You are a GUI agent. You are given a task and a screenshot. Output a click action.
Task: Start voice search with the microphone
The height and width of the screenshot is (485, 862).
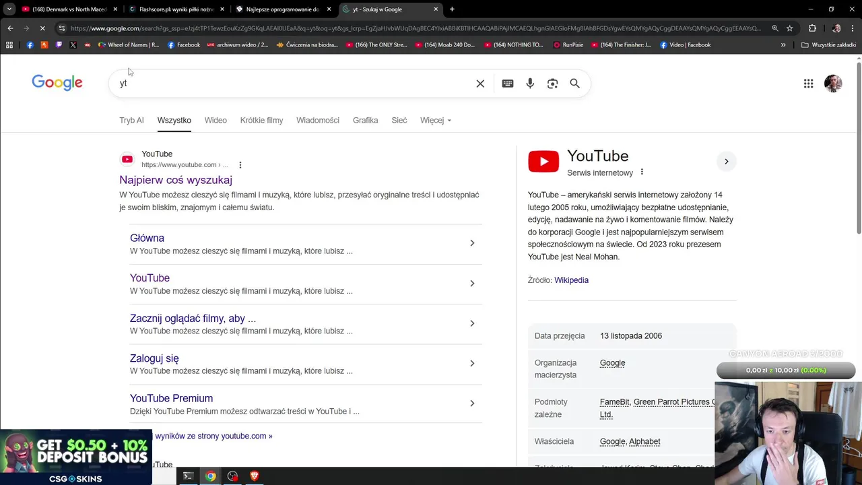pos(530,84)
